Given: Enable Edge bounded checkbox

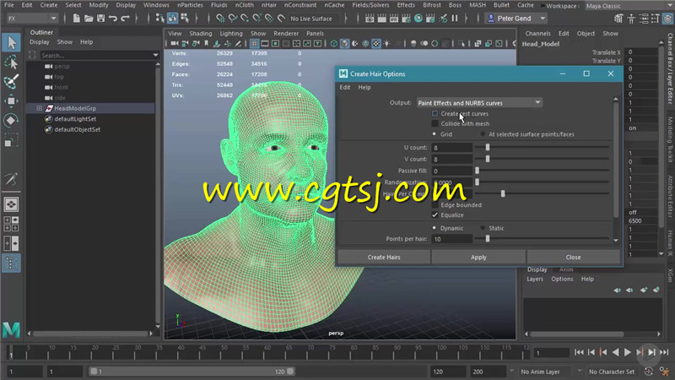Looking at the screenshot, I should click(x=435, y=205).
